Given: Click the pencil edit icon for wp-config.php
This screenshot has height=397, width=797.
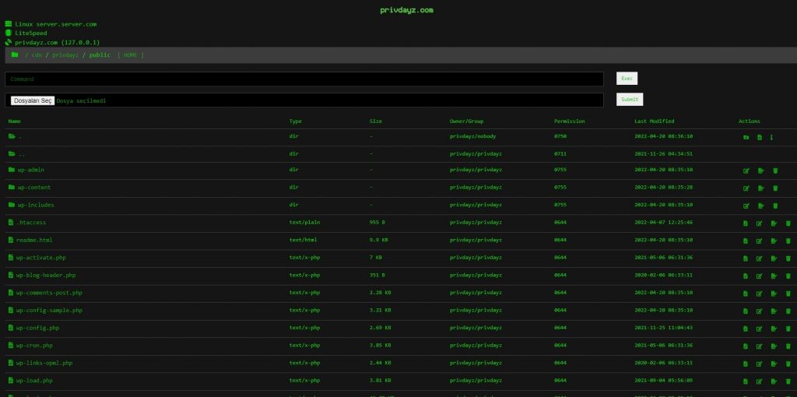Looking at the screenshot, I should tap(760, 328).
